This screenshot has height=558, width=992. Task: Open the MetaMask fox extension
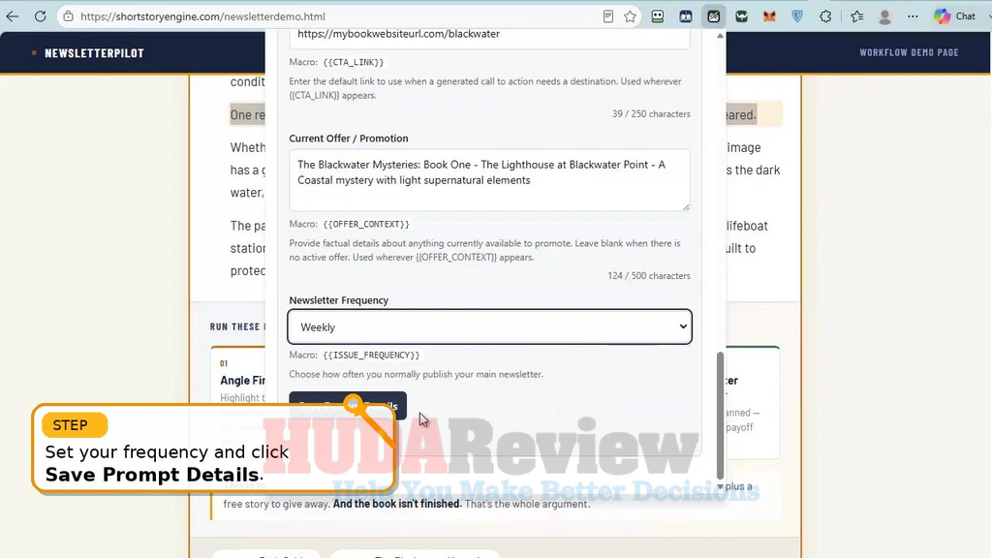tap(769, 16)
